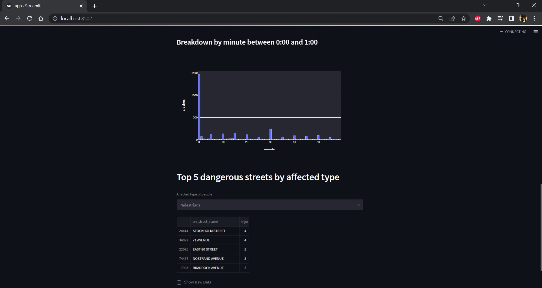Click index cell 34892

click(183, 240)
